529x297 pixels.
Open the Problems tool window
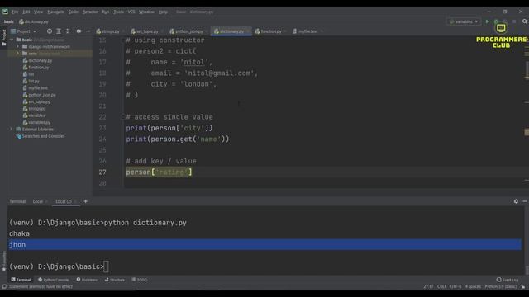tap(87, 280)
